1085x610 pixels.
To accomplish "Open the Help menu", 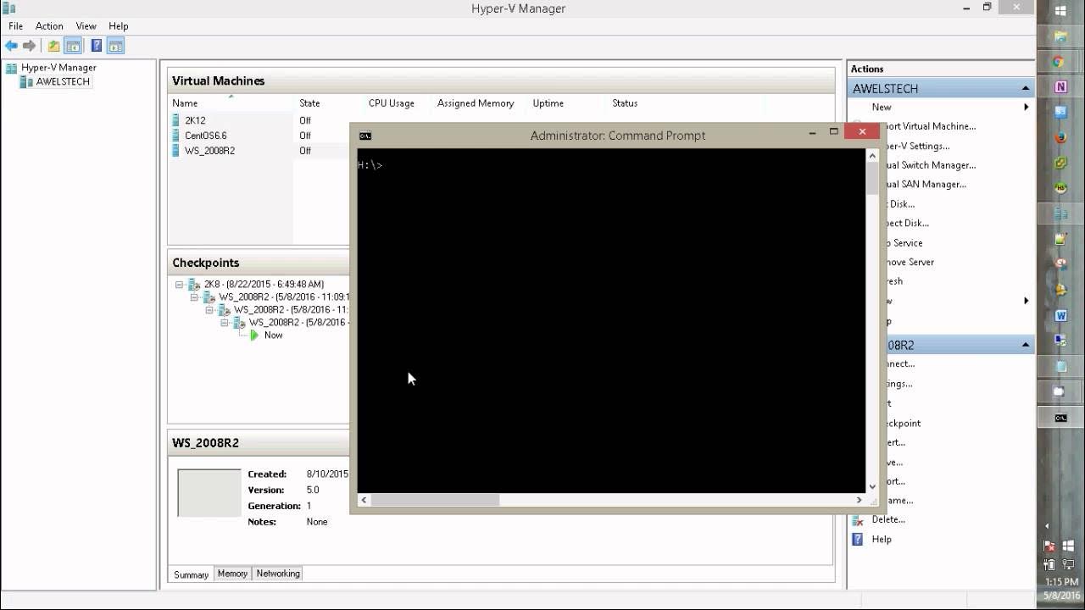I will point(119,26).
